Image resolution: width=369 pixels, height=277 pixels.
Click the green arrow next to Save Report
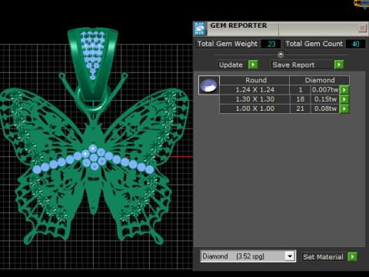coord(339,65)
